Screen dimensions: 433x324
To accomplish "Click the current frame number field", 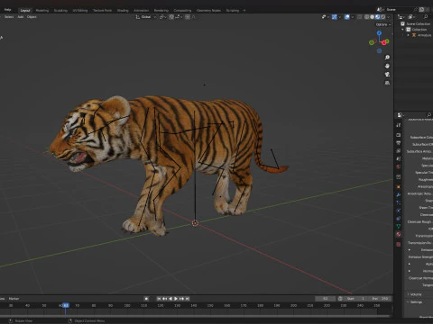I will [x=326, y=299].
